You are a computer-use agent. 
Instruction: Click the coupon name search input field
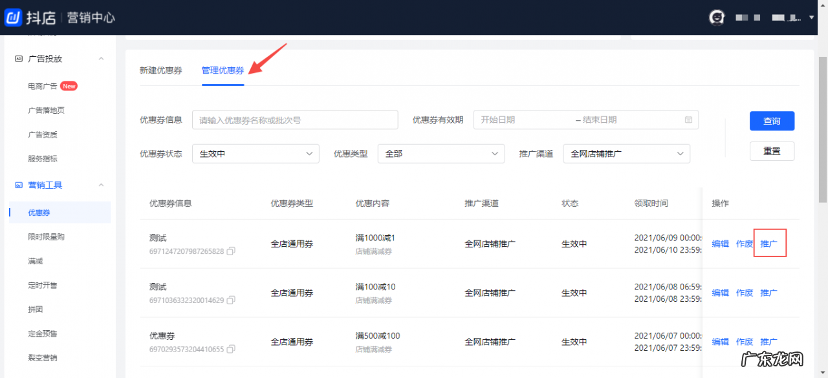point(294,120)
